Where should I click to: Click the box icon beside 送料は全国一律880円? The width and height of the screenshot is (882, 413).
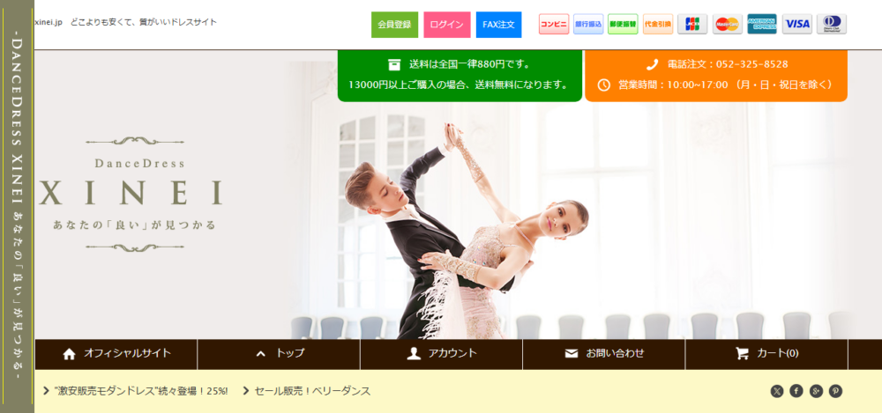coord(394,64)
